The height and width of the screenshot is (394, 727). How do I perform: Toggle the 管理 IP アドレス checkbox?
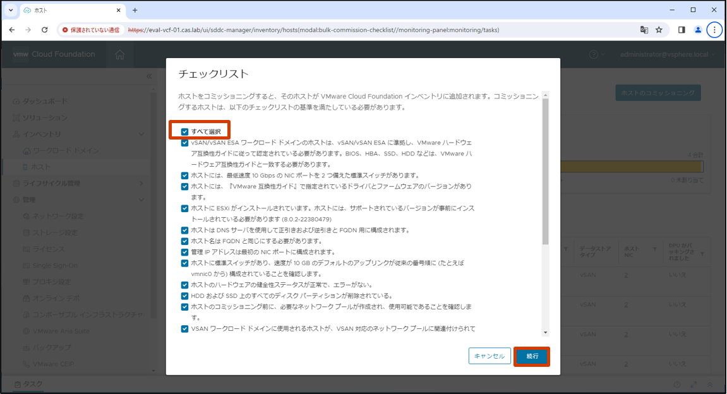(x=184, y=252)
